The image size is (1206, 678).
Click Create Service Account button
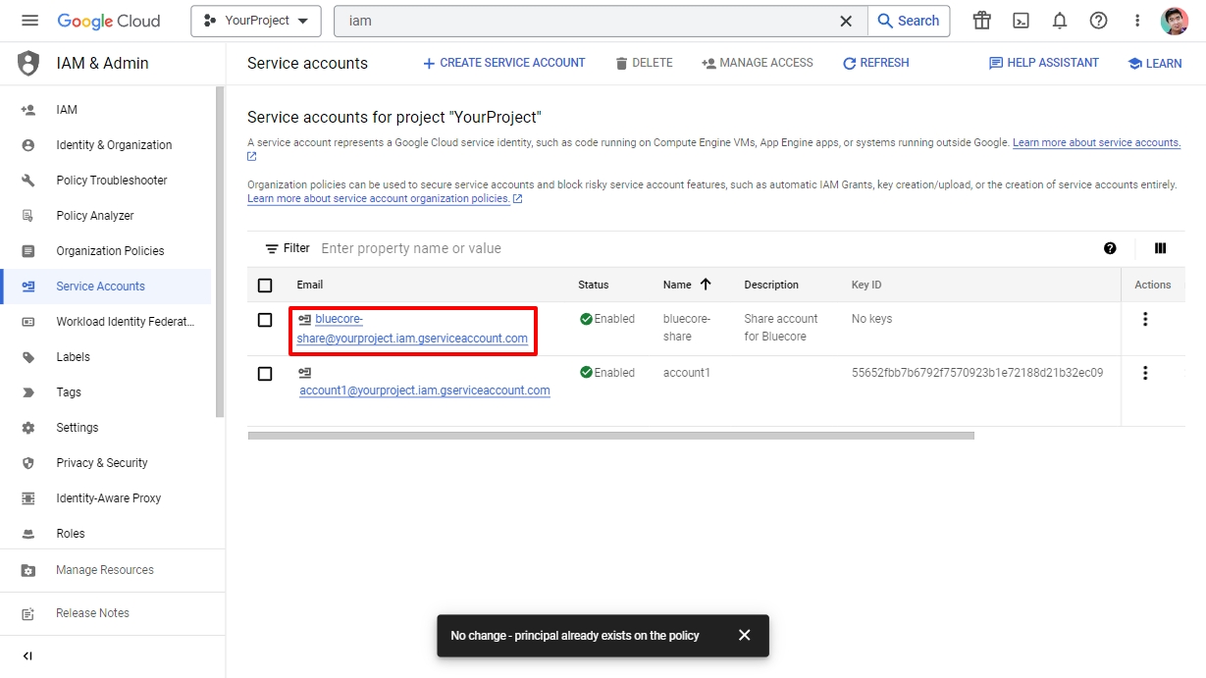(503, 63)
